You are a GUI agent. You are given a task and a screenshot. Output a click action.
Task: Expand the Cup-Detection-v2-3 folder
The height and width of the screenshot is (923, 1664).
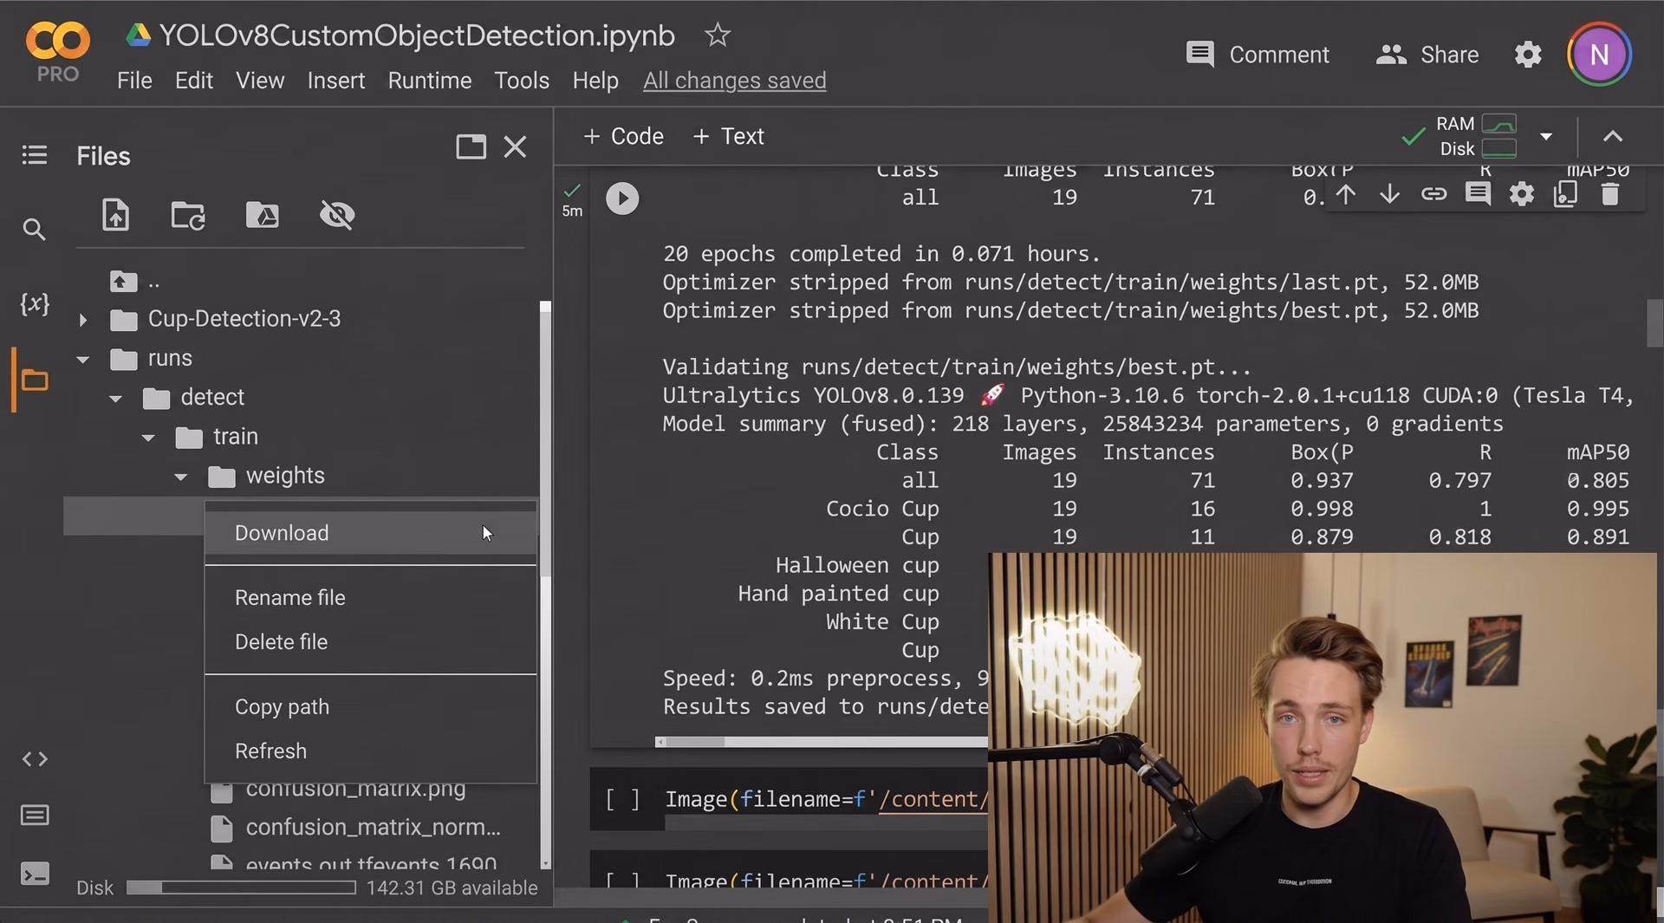[83, 320]
